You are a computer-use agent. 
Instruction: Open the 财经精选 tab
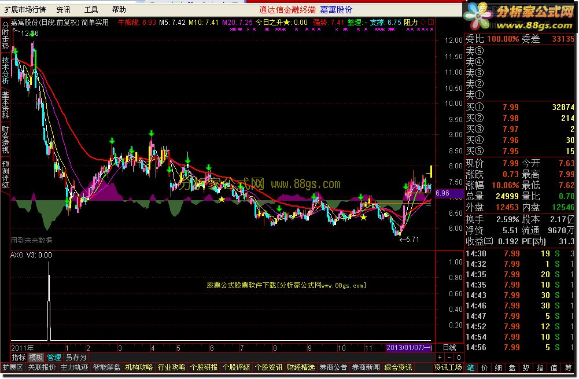point(301,367)
